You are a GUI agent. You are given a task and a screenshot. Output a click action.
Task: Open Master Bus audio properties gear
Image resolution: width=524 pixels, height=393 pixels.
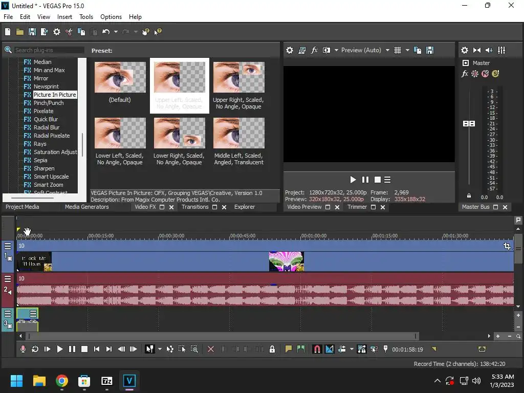click(x=465, y=50)
